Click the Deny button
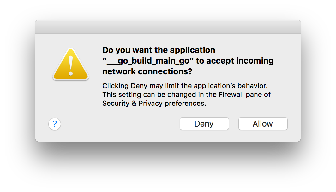Screen dimensions: 336x192 [x=204, y=124]
